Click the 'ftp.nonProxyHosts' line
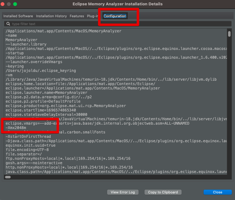The height and width of the screenshot is (200, 235). (x=68, y=159)
